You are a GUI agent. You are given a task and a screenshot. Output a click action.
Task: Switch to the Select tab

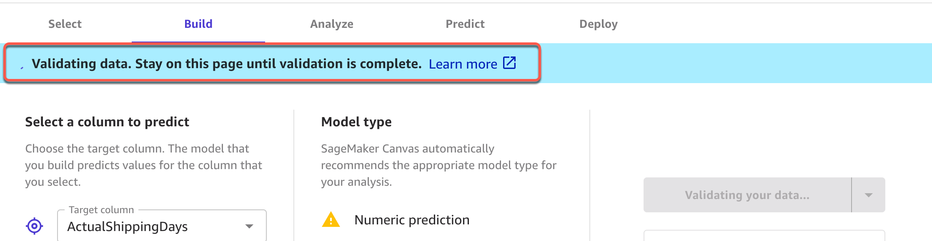click(x=65, y=24)
